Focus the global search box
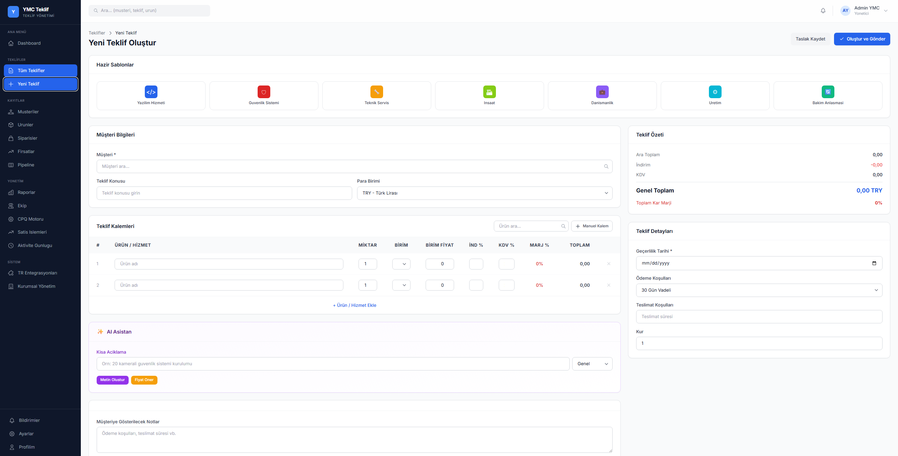The image size is (898, 456). pyautogui.click(x=149, y=11)
